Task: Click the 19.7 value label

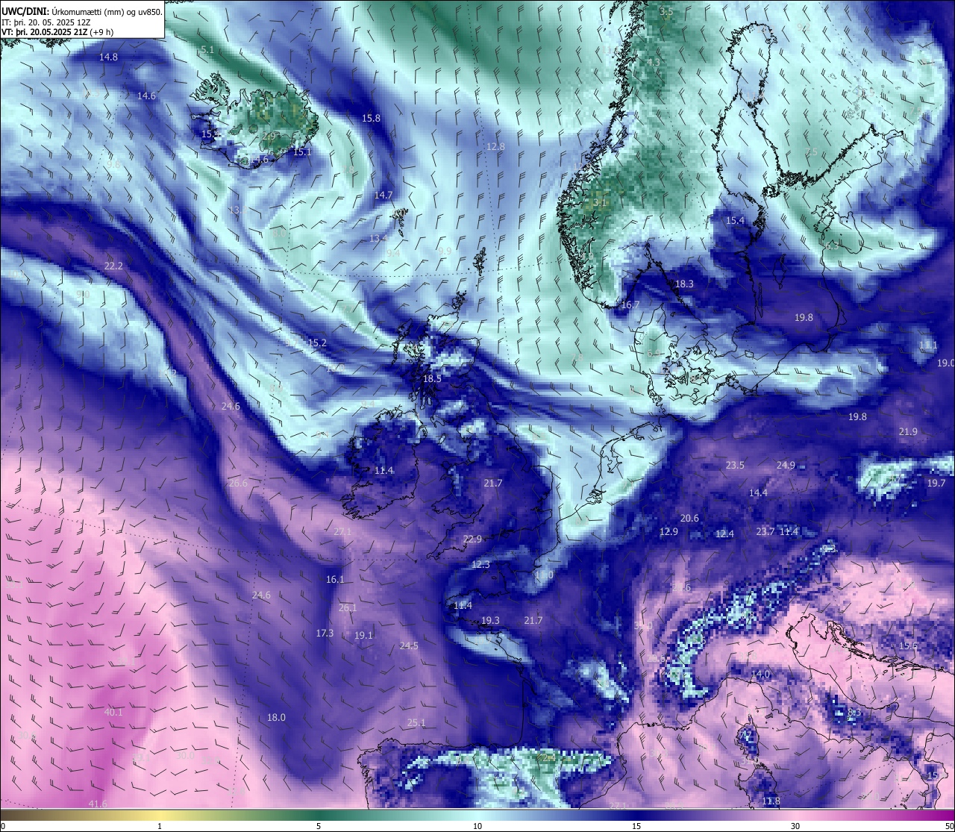Action: (x=936, y=483)
